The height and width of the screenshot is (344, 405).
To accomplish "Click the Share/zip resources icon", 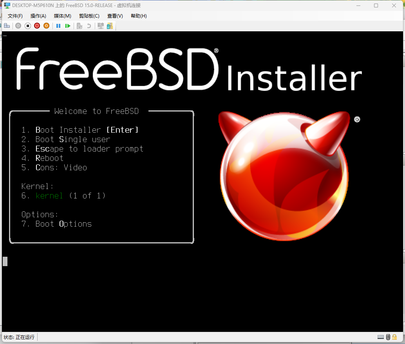I will (x=110, y=26).
